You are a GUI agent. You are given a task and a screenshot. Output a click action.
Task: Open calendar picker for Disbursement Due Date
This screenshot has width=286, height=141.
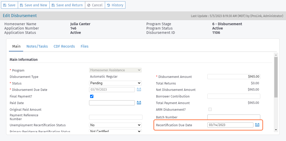[x=139, y=90]
